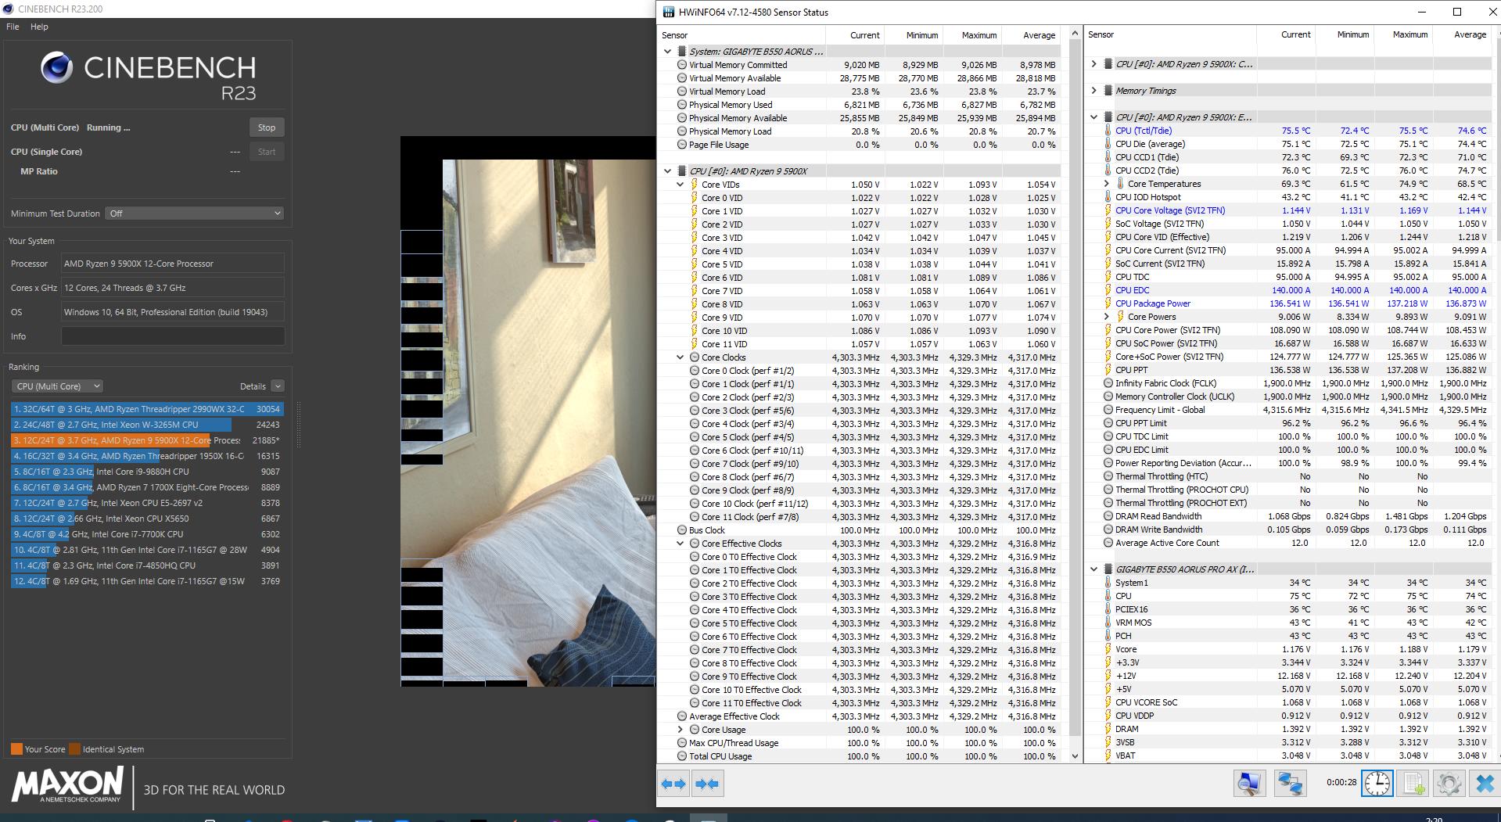Viewport: 1501px width, 822px height.
Task: Click the clock icon beside Virtual Memory Committed
Action: point(682,65)
